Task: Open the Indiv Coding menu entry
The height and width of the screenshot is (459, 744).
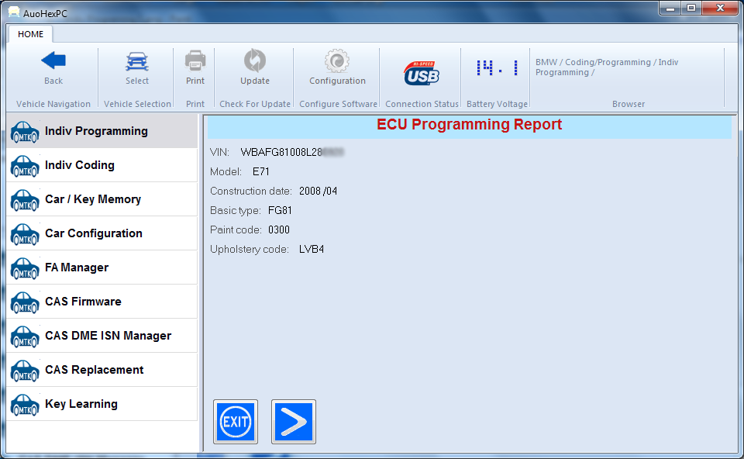Action: (x=102, y=165)
